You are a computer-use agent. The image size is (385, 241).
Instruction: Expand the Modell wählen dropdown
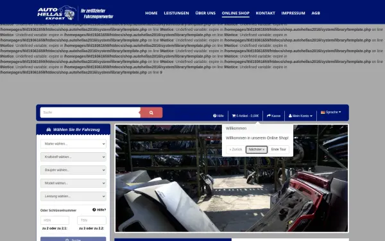pyautogui.click(x=73, y=183)
